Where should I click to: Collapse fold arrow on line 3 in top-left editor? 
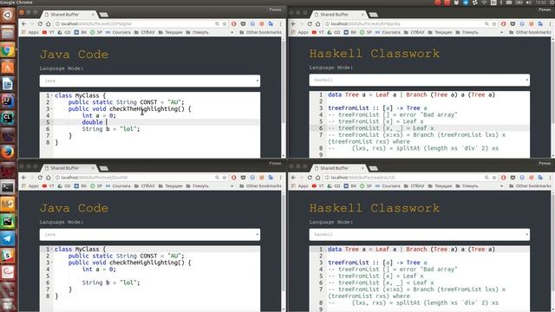click(x=52, y=109)
